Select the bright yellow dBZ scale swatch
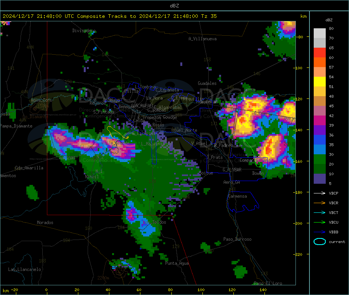The image size is (349, 295). coord(320,82)
